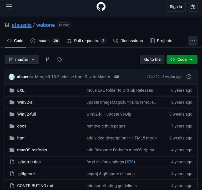202x190 pixels.
Task: Open the Projects tab
Action: (x=161, y=41)
